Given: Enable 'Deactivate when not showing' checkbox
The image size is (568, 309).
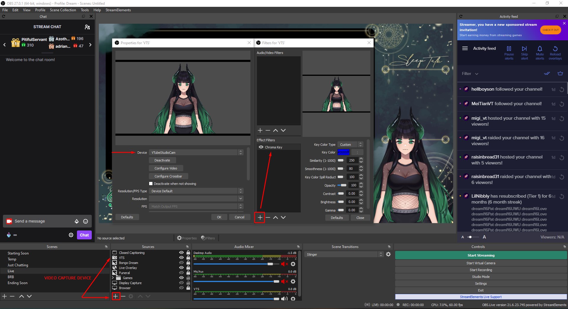Looking at the screenshot, I should coord(151,183).
